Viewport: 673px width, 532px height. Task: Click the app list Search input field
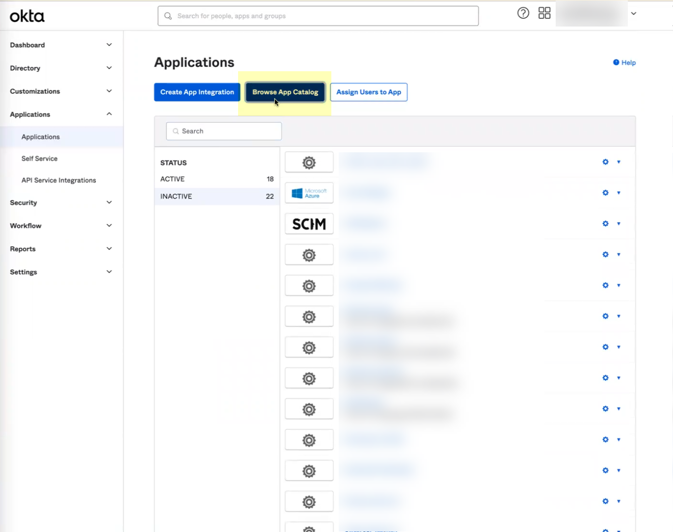click(223, 131)
